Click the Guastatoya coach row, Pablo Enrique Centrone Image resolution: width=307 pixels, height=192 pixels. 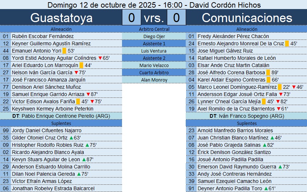pos(61,116)
